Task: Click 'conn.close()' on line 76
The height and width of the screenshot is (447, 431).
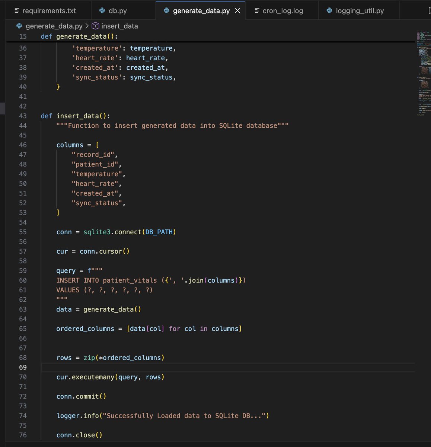Action: click(x=79, y=435)
